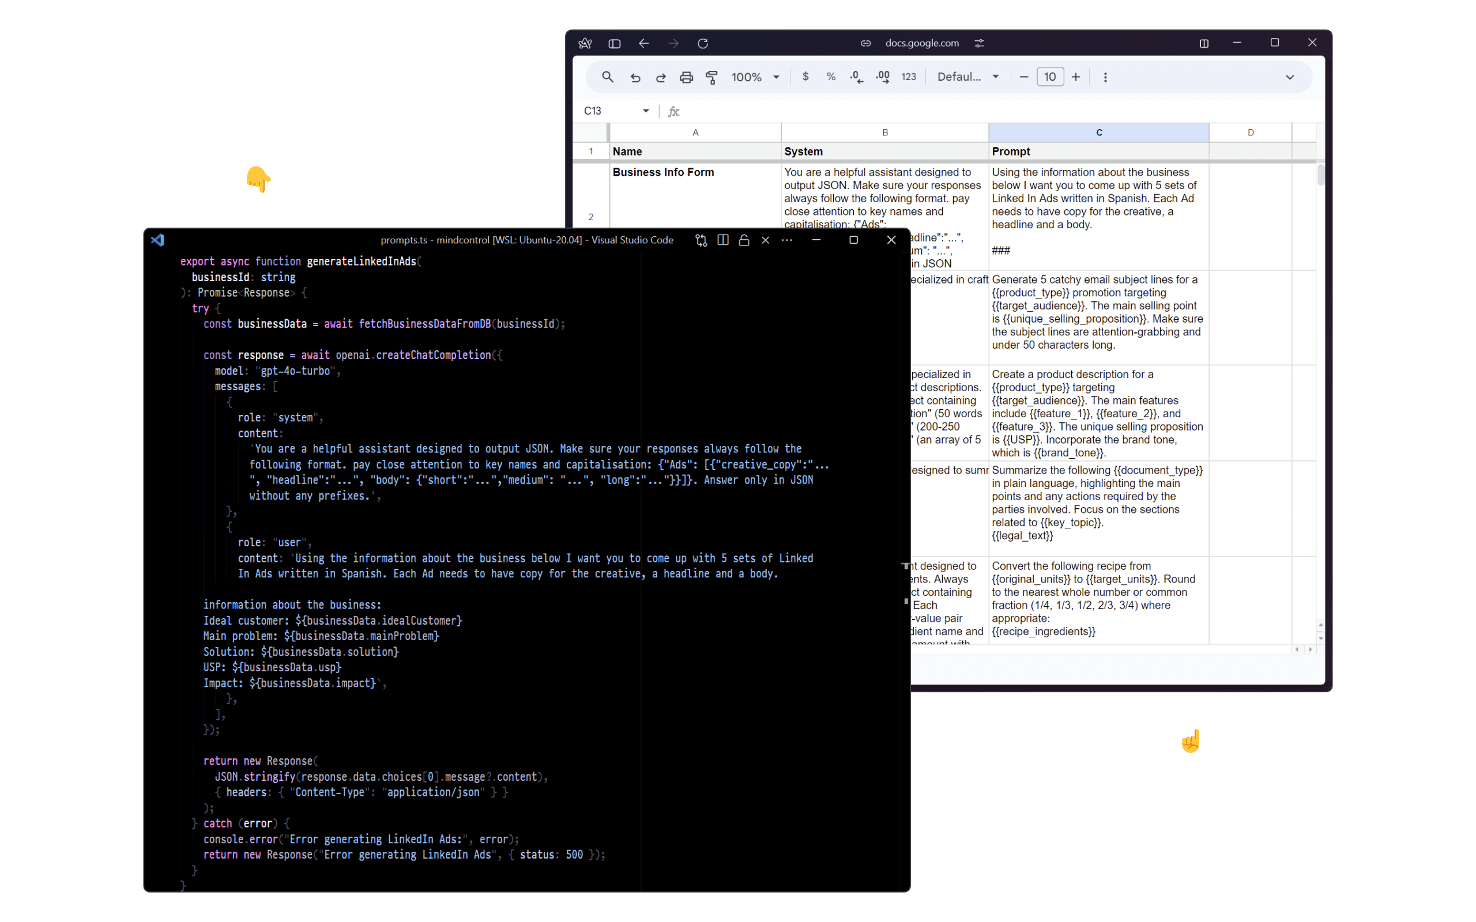
Task: Open VS Code's more actions menu
Action: coord(786,240)
